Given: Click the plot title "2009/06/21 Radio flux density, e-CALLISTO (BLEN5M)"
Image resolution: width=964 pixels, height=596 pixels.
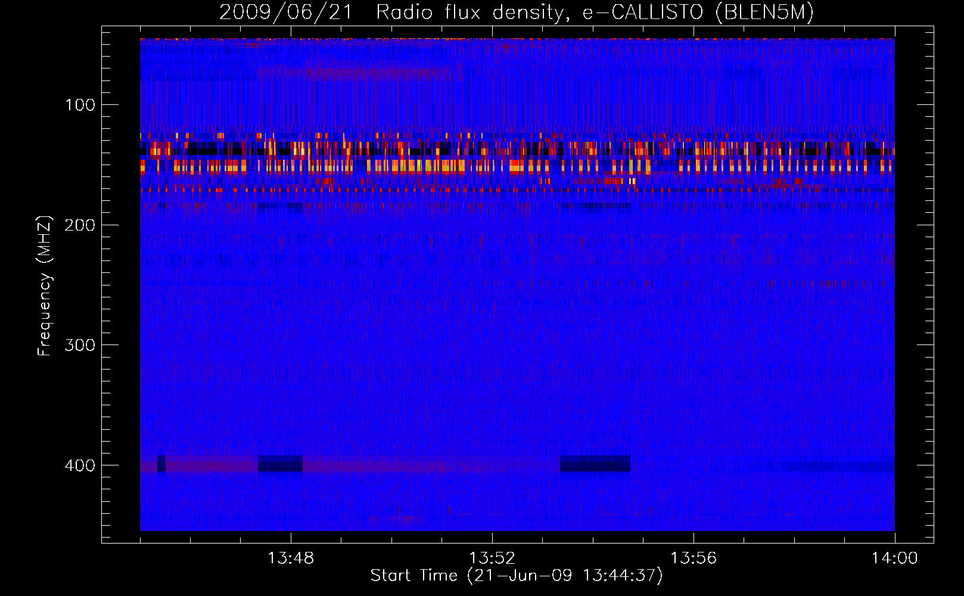Looking at the screenshot, I should [x=517, y=12].
